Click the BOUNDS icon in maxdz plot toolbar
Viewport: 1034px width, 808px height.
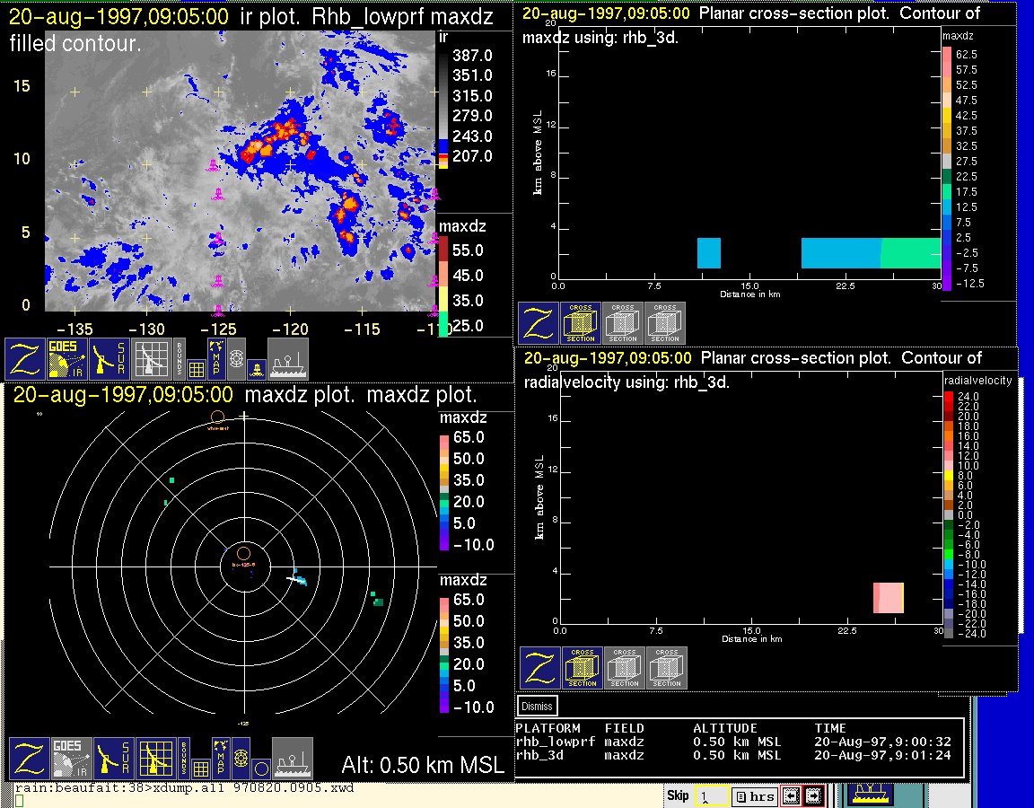183,758
